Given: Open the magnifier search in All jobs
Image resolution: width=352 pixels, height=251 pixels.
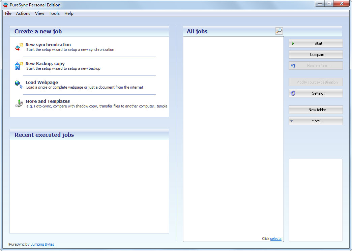Looking at the screenshot, I should (279, 31).
